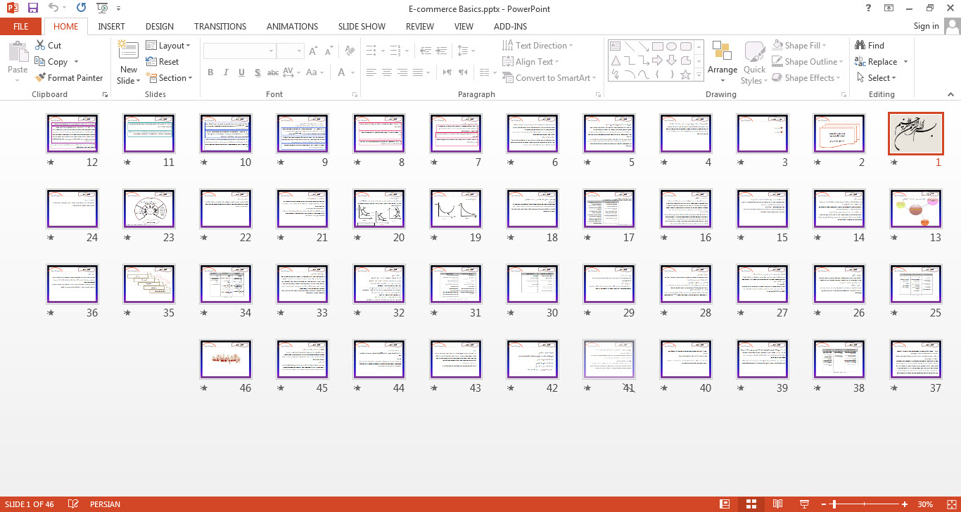Click Find in the Editing group
Image resolution: width=961 pixels, height=512 pixels.
(x=870, y=45)
